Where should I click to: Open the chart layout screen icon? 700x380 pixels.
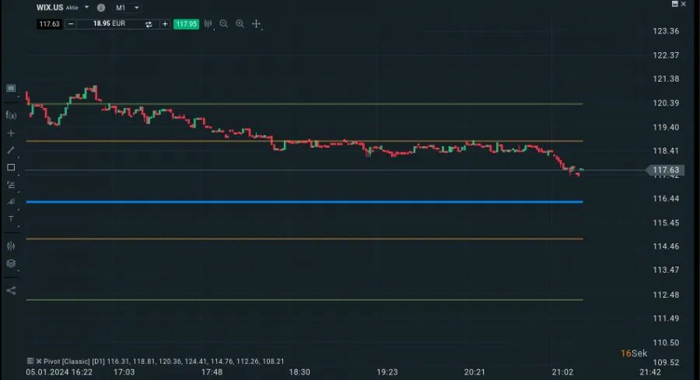[x=11, y=89]
